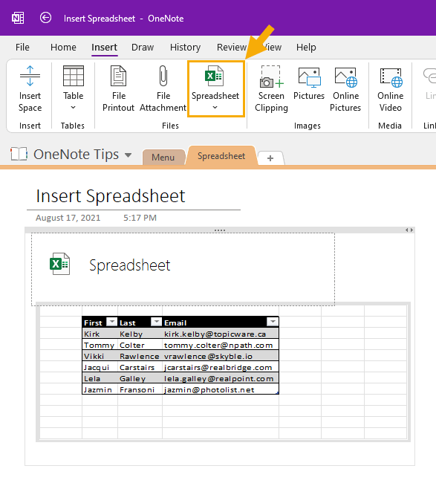Click the note container drag handle dots
This screenshot has height=486, width=436.
[220, 230]
